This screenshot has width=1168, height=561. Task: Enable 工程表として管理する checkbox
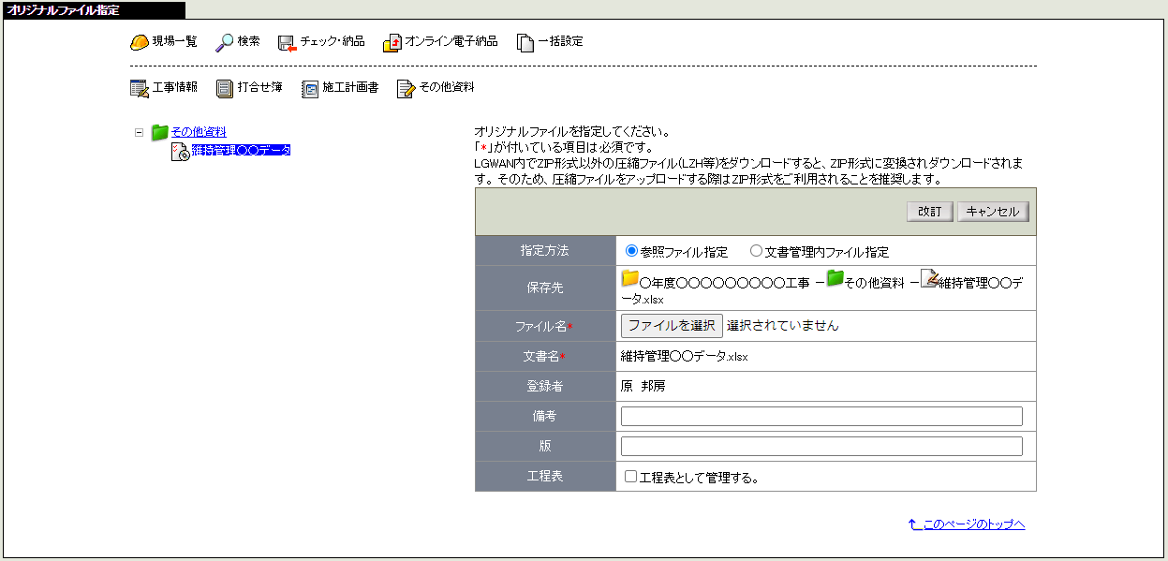pos(631,477)
